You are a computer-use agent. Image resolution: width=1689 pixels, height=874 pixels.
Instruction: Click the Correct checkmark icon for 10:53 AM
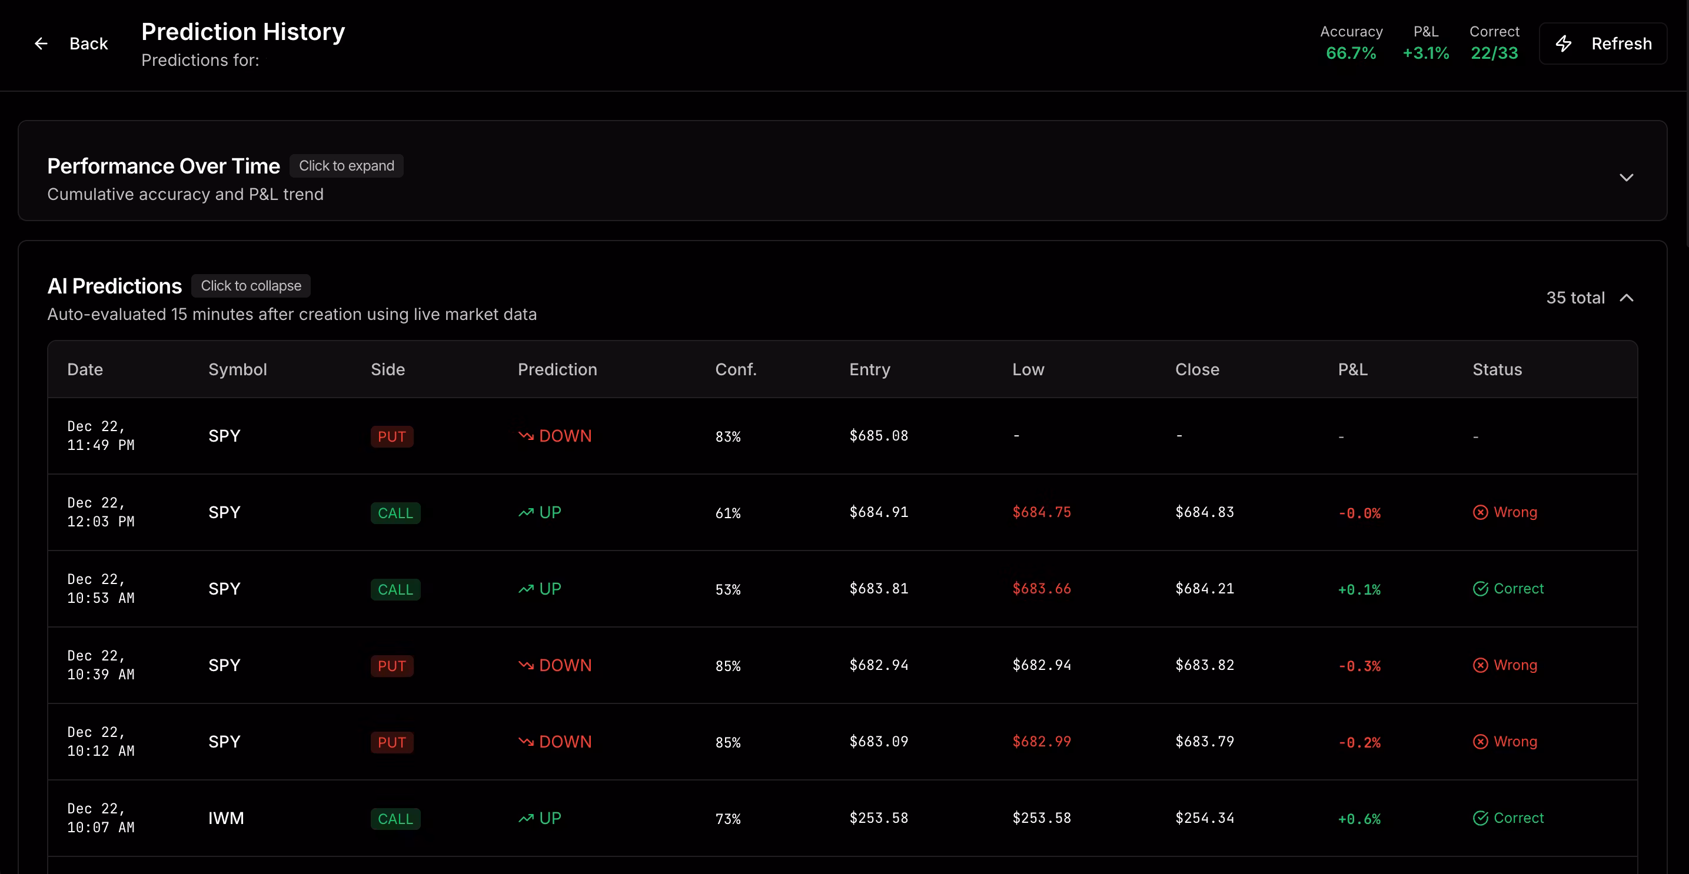pyautogui.click(x=1480, y=588)
